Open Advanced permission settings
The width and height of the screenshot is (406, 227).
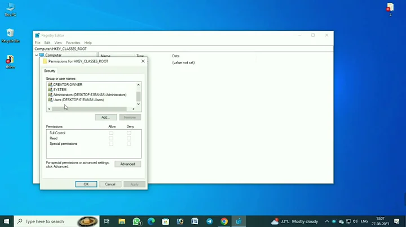point(127,164)
